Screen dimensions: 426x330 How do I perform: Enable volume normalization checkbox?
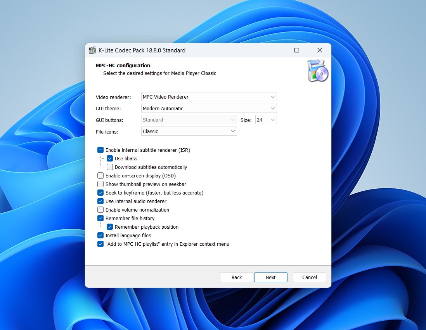pyautogui.click(x=100, y=210)
